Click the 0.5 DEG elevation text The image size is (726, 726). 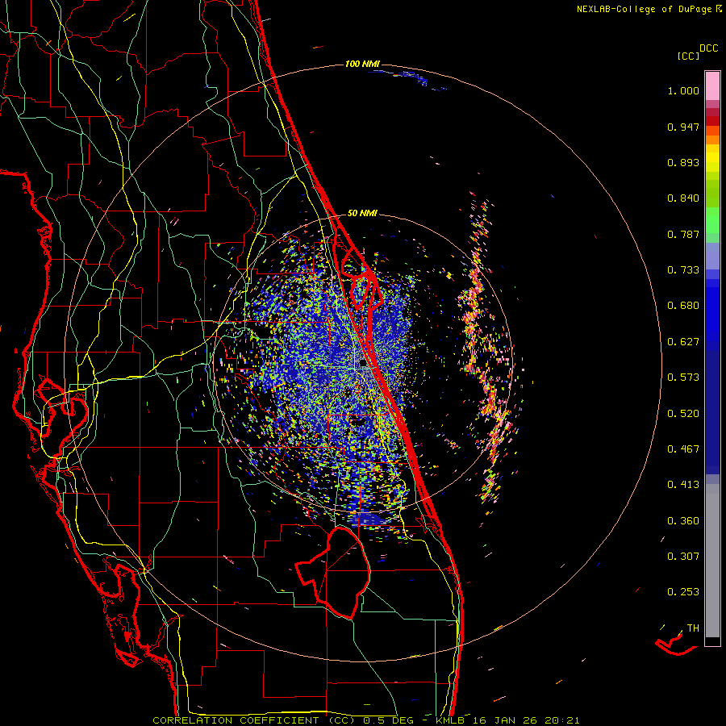click(388, 720)
